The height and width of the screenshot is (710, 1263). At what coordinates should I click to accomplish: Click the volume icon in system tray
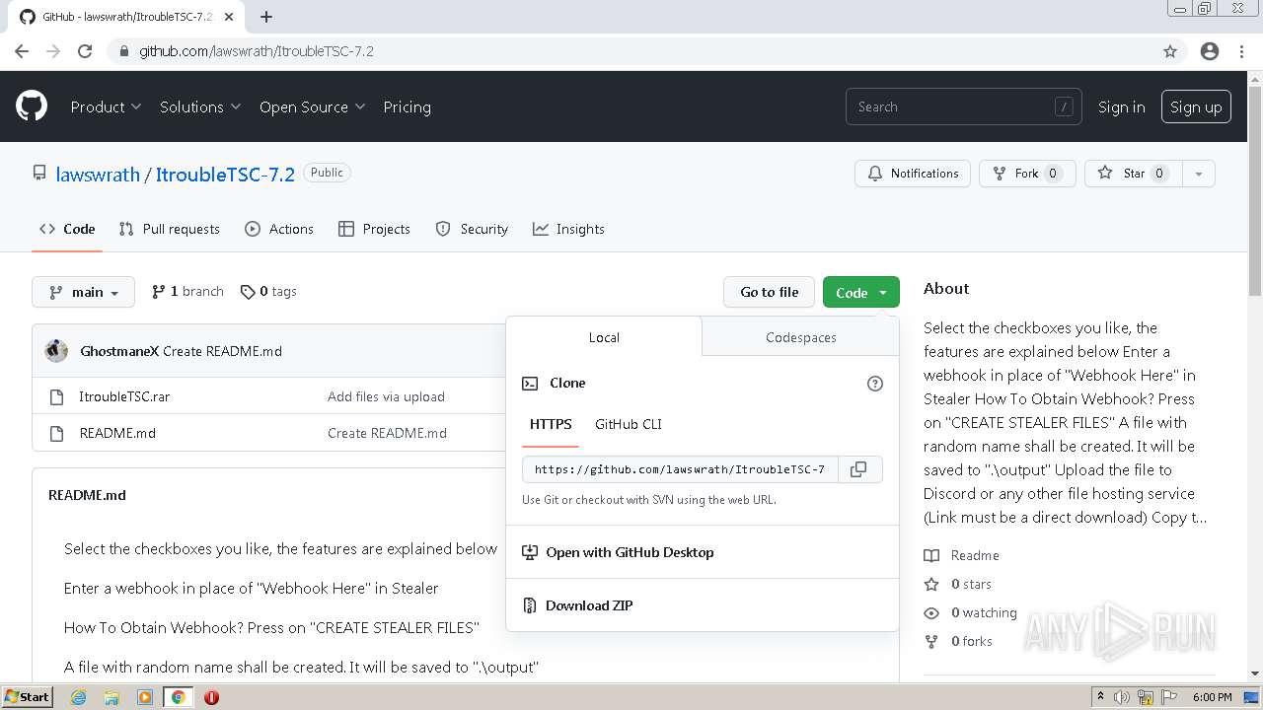point(1122,697)
